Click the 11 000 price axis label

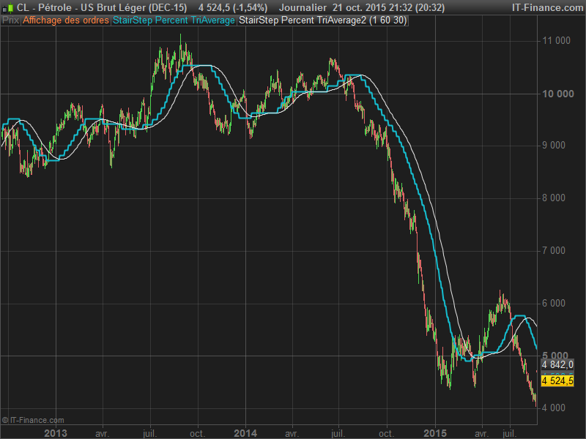pyautogui.click(x=556, y=41)
